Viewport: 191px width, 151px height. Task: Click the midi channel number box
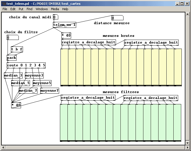pos(55,17)
